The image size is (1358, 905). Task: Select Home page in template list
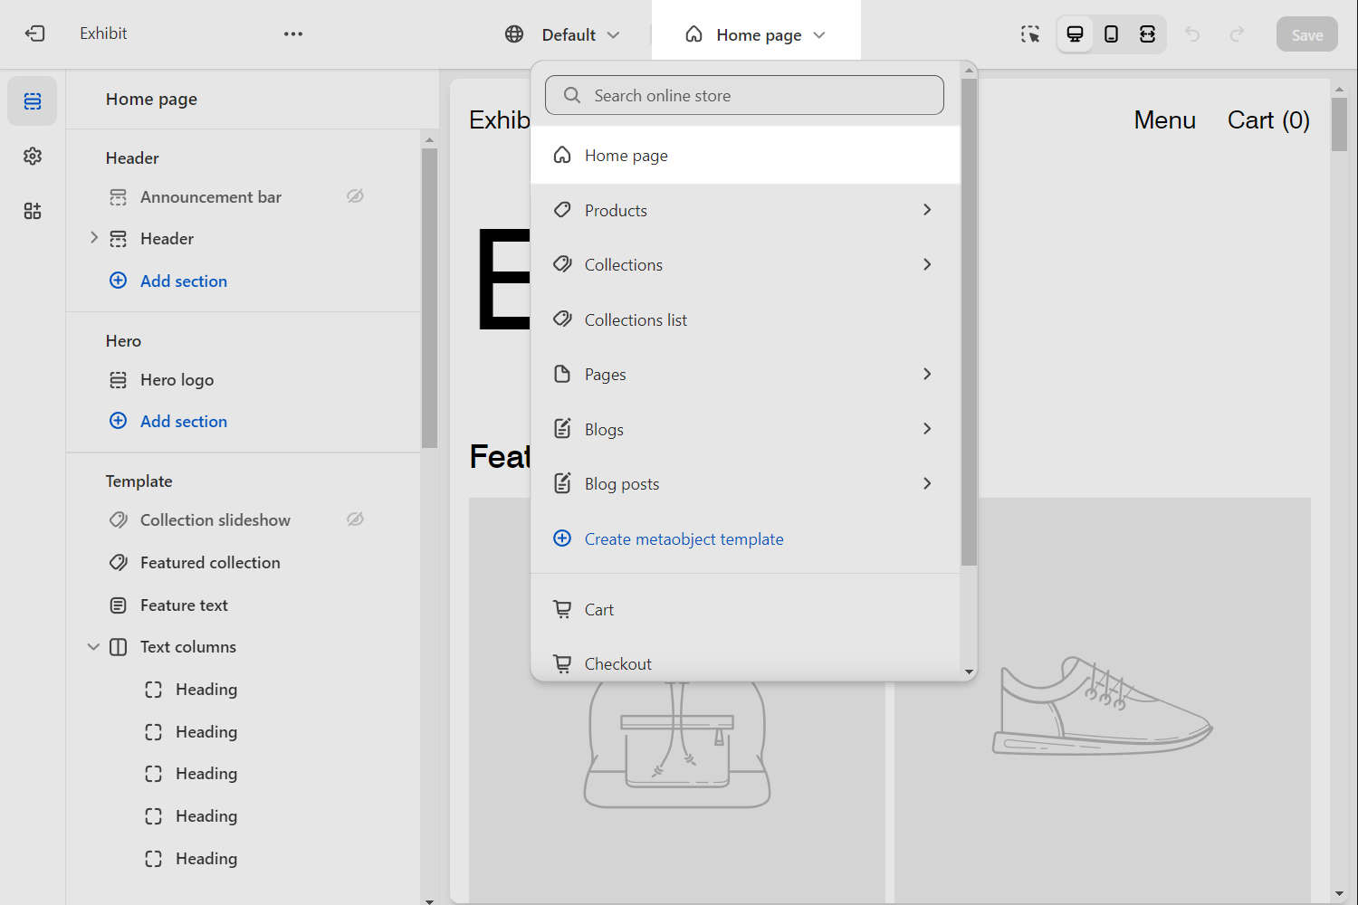(x=745, y=156)
